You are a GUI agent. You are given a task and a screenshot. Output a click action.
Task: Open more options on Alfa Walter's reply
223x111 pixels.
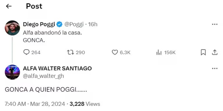click(x=214, y=68)
